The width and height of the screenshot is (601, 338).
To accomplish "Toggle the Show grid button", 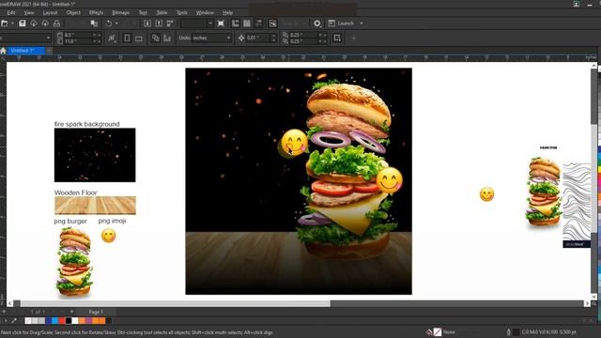I will tap(247, 23).
